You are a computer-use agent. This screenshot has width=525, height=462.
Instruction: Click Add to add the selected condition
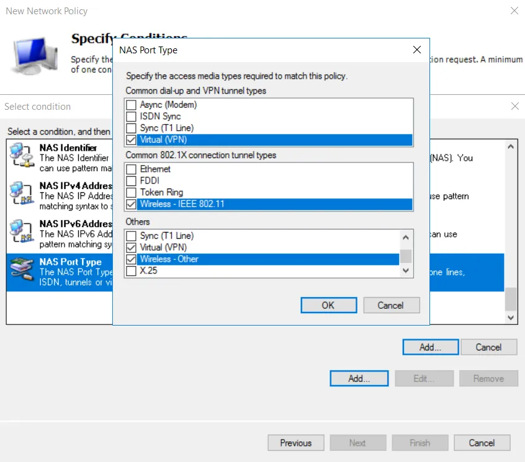click(x=430, y=347)
